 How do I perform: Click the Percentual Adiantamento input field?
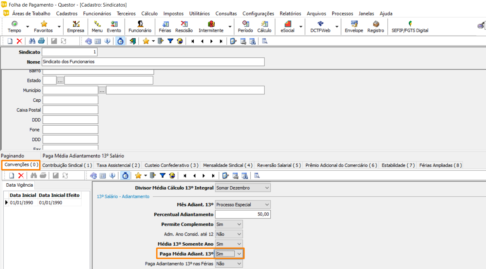[243, 214]
